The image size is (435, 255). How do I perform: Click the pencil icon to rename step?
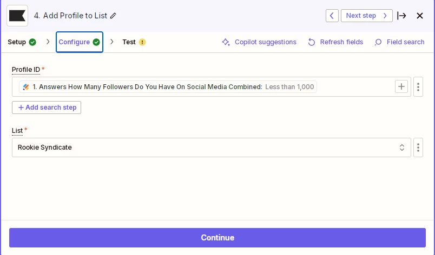pos(113,16)
